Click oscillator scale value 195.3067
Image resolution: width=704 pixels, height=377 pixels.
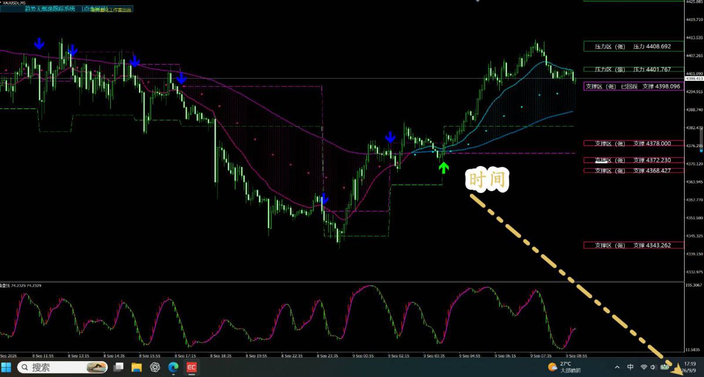[694, 285]
